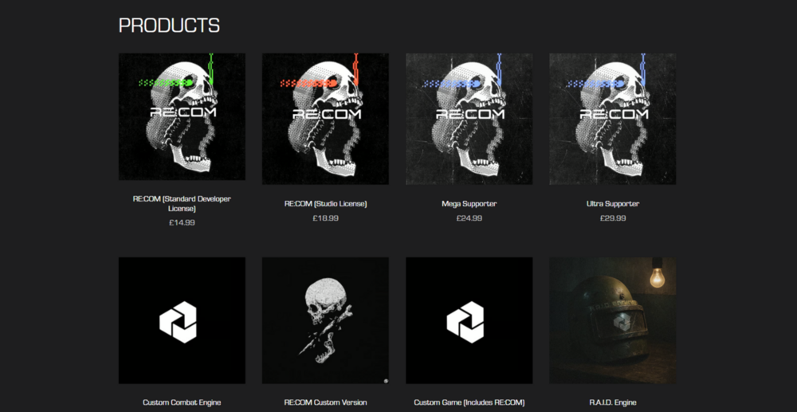Open the green-accent RE:COM skull product image
The width and height of the screenshot is (797, 412).
click(182, 117)
